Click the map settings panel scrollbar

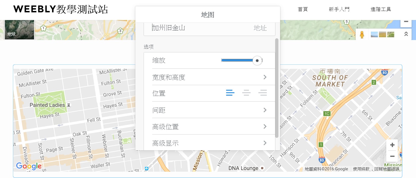(x=277, y=88)
